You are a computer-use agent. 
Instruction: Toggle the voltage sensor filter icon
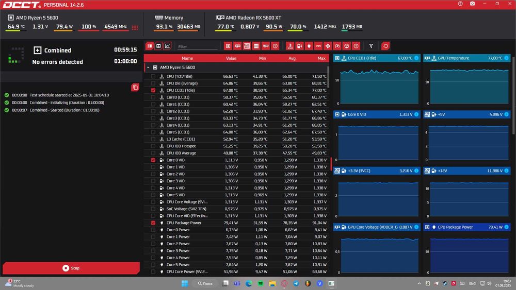pyautogui.click(x=299, y=46)
